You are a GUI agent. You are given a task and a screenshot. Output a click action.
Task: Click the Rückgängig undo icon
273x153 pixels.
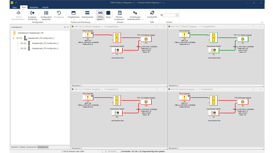(x=59, y=13)
